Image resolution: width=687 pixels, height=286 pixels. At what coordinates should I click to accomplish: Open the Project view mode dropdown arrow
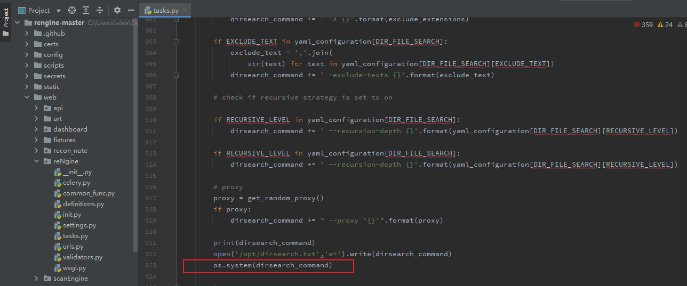58,11
